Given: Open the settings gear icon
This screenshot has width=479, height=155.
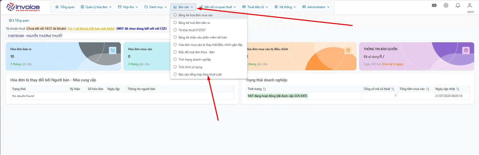Looking at the screenshot, I should coord(446,5).
